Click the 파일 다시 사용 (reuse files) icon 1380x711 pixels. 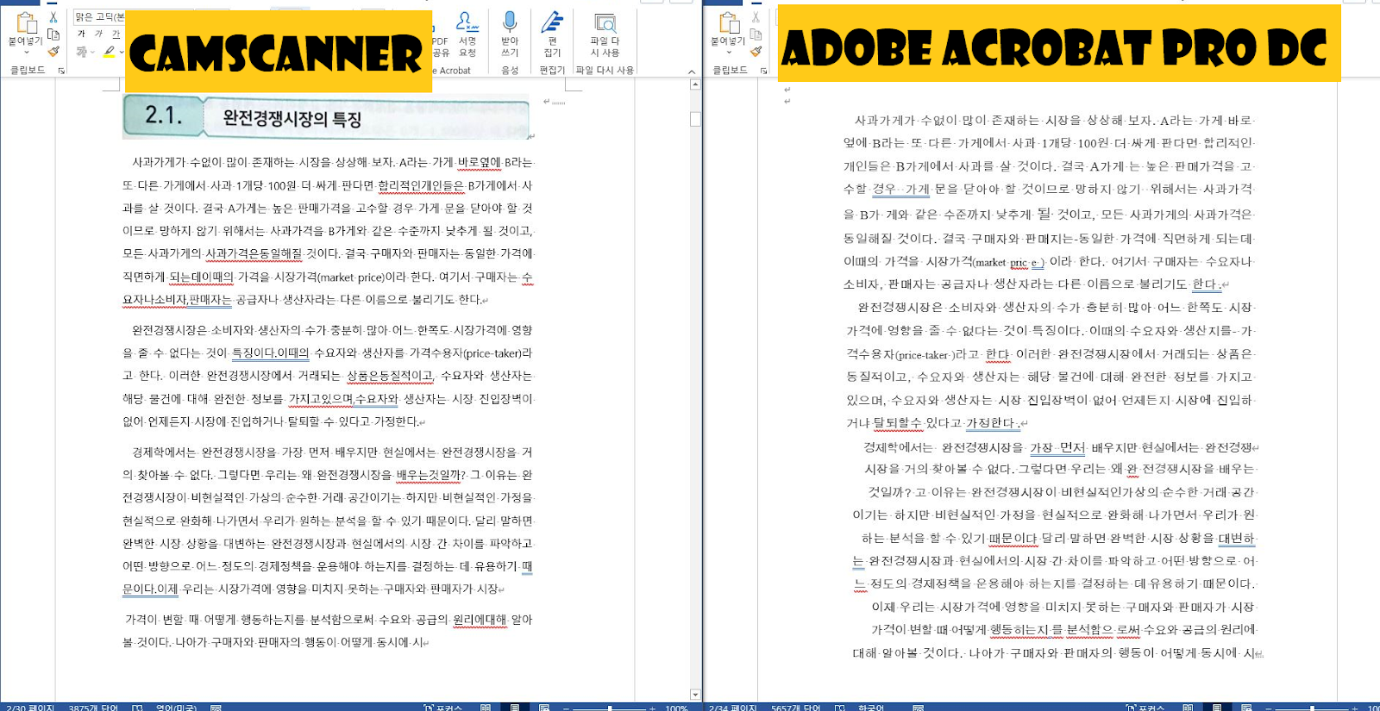[605, 34]
